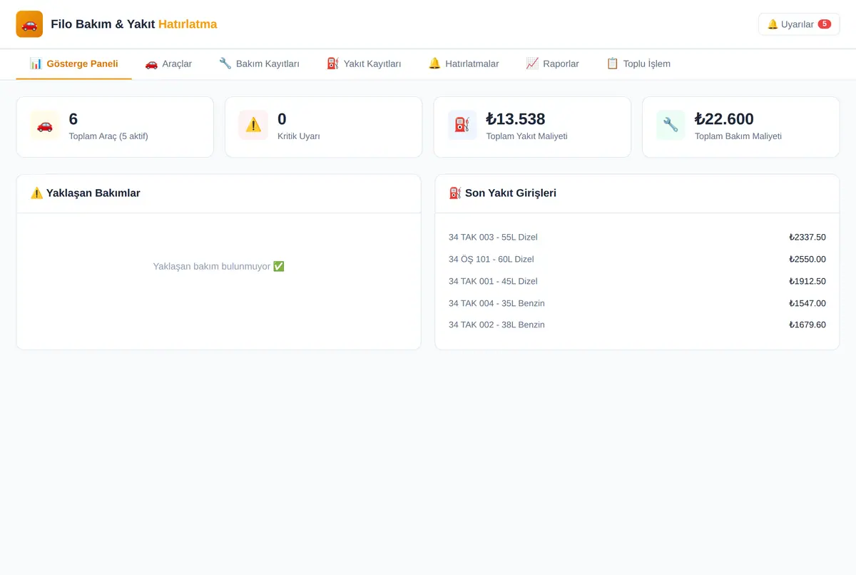Click the ₺22.600 total maintenance cost value
This screenshot has width=856, height=575.
[724, 119]
